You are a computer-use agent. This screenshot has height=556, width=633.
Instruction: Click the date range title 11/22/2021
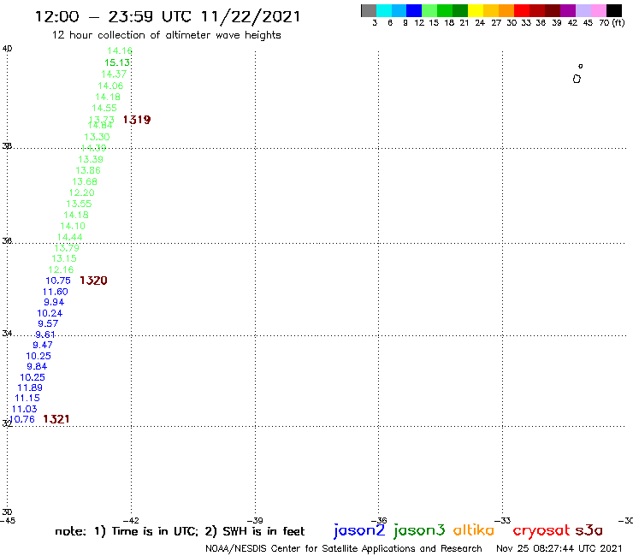click(x=251, y=16)
